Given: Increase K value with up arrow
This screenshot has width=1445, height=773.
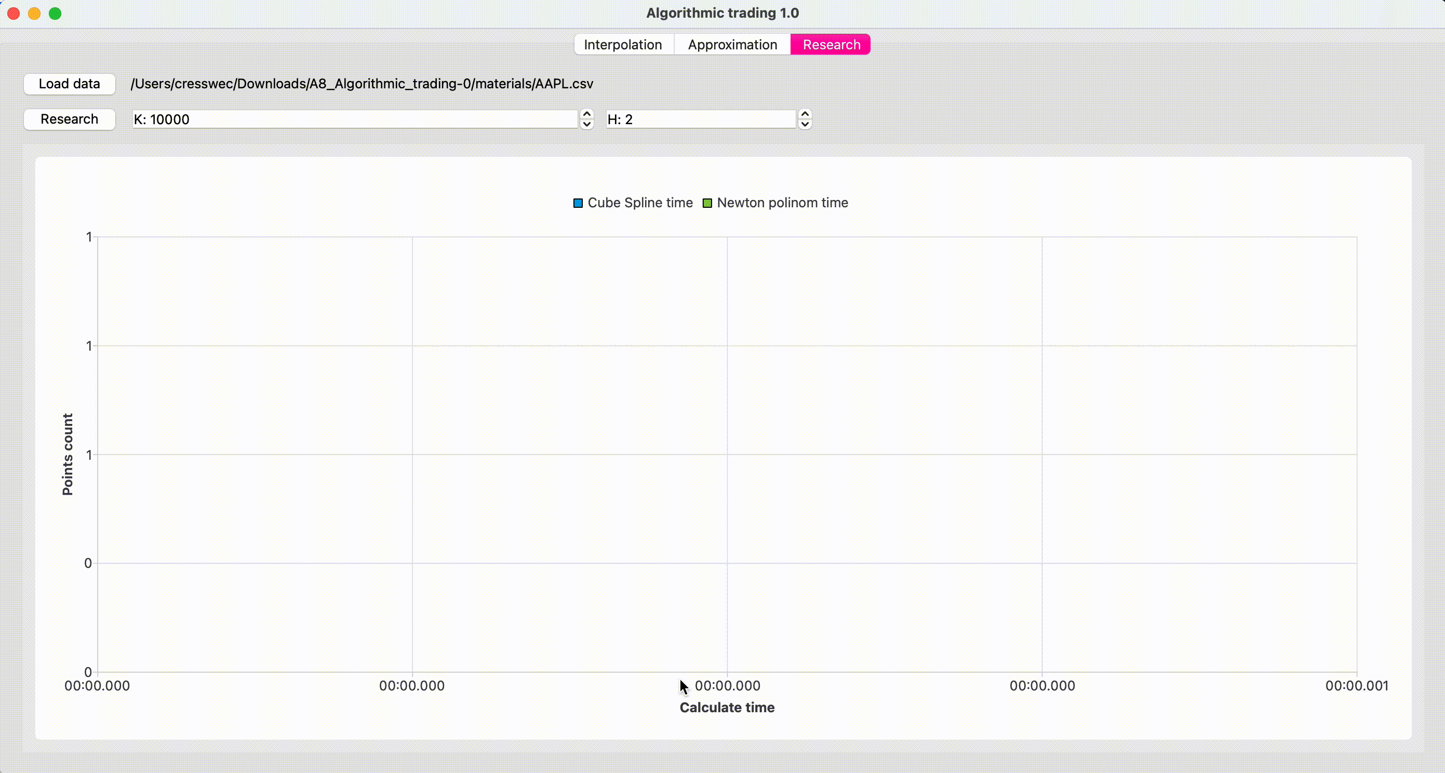Looking at the screenshot, I should click(587, 114).
